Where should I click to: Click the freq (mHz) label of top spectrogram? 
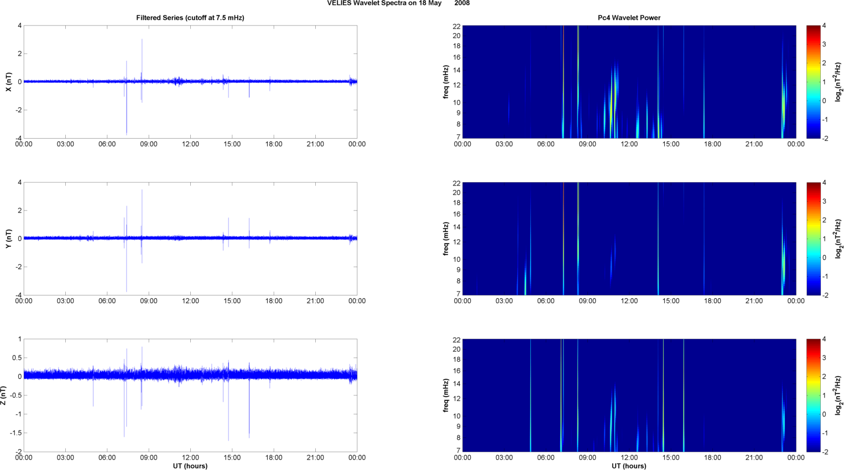point(446,82)
